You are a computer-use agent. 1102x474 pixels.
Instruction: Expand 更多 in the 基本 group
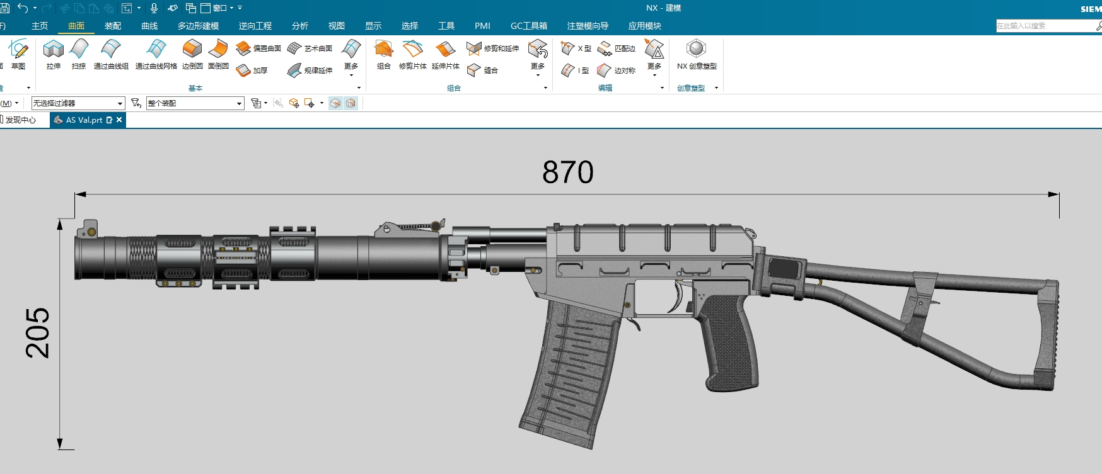coord(351,58)
